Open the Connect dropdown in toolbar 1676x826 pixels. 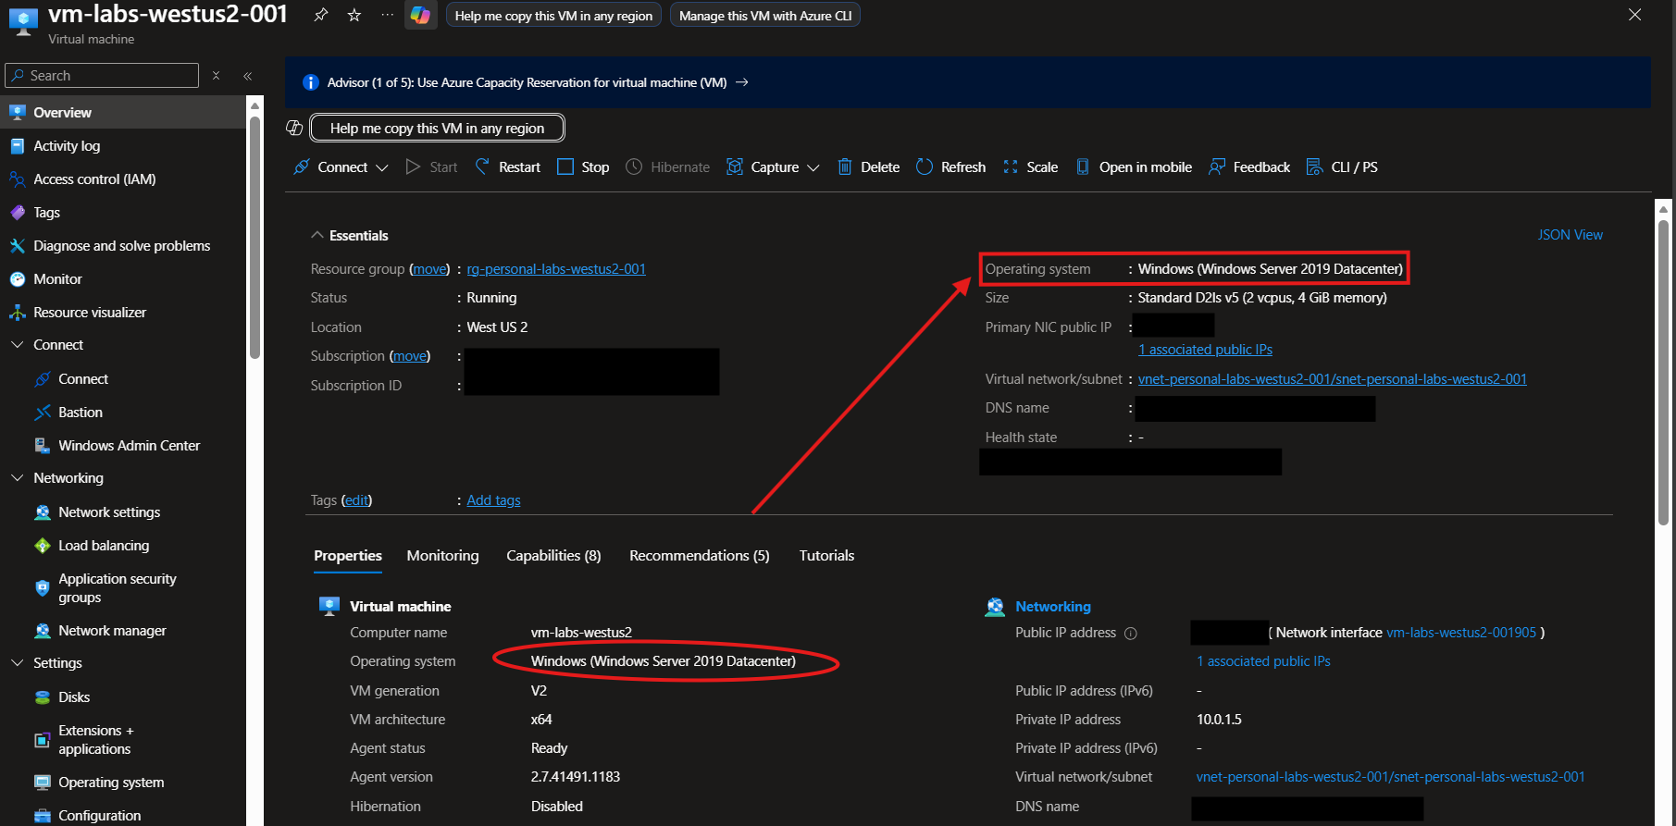tap(341, 167)
